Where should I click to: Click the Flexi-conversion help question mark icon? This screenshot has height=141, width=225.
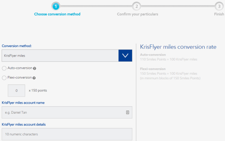click(34, 78)
